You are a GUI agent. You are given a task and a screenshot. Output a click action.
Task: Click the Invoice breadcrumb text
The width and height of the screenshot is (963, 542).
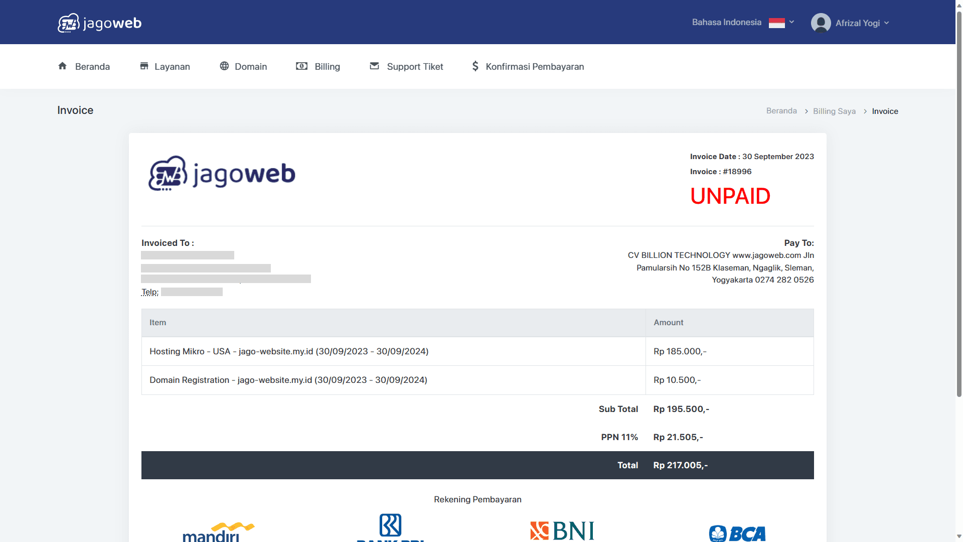tap(885, 111)
